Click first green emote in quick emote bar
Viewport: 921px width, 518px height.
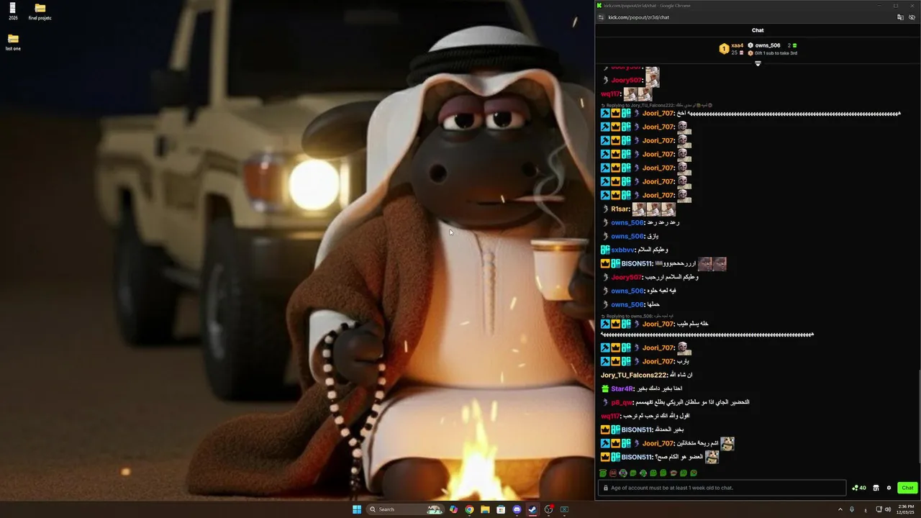pyautogui.click(x=603, y=473)
